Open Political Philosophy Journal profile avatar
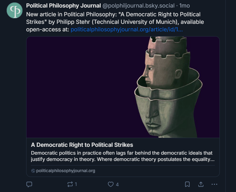Image resolution: width=236 pixels, height=192 pixels. click(14, 10)
